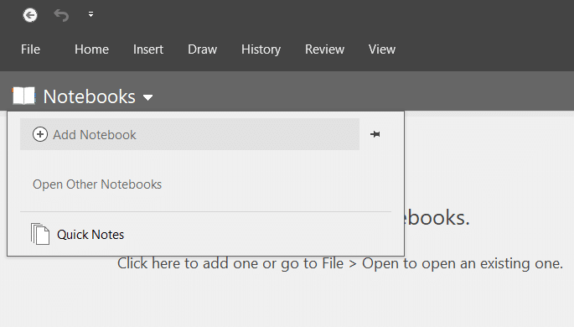Click Open Other Notebooks link
Image resolution: width=574 pixels, height=327 pixels.
(97, 184)
